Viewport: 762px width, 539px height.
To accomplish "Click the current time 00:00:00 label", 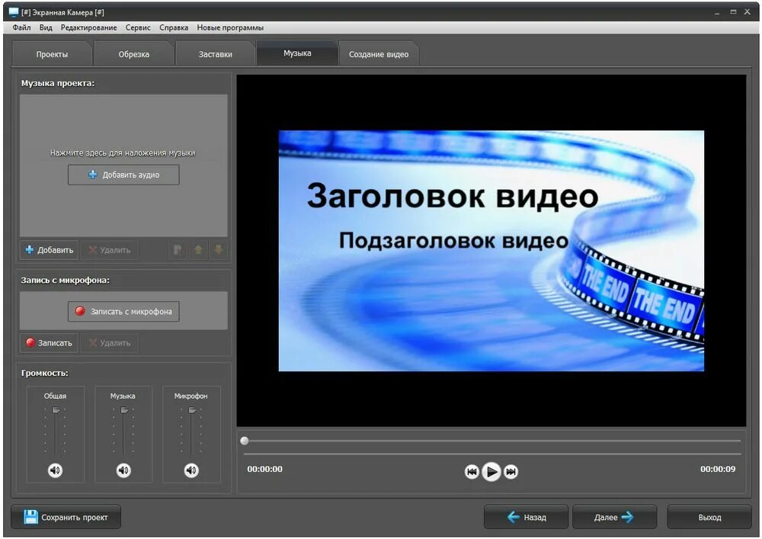I will 265,470.
